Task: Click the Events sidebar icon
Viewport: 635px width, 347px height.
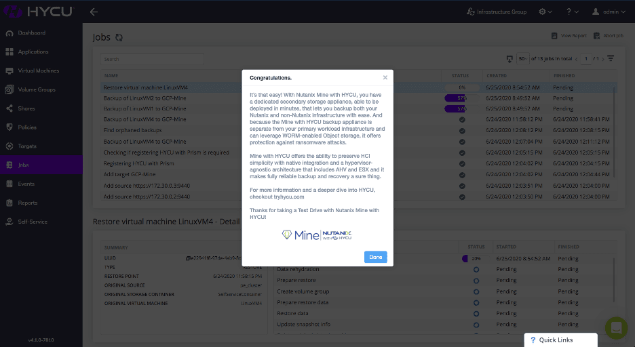Action: [9, 184]
